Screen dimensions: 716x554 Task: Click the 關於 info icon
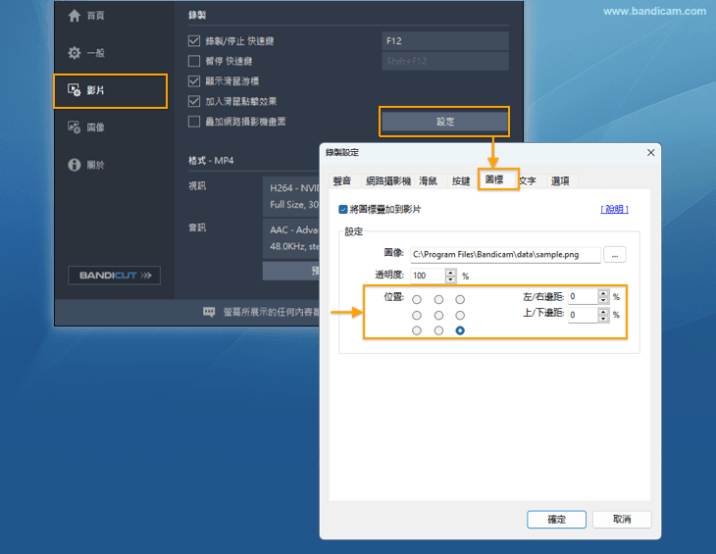(74, 165)
